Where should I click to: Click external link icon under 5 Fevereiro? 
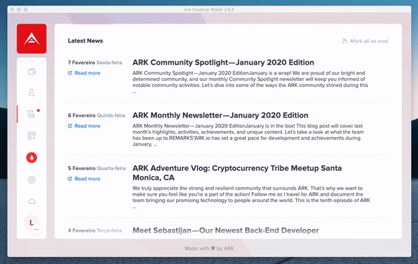(x=70, y=178)
